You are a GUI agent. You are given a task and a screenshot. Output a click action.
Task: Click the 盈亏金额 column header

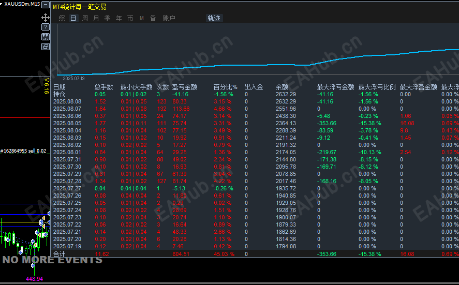[x=184, y=87]
